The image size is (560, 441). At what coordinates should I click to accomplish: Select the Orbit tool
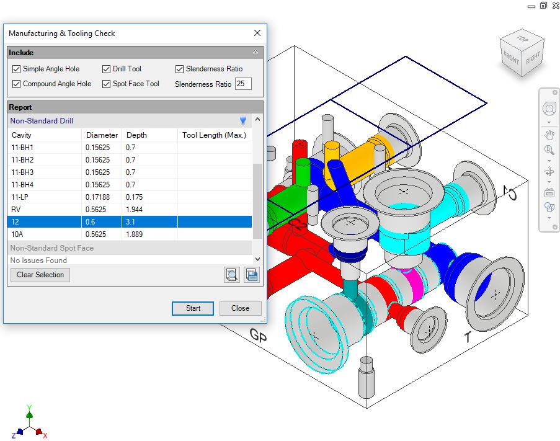(549, 172)
